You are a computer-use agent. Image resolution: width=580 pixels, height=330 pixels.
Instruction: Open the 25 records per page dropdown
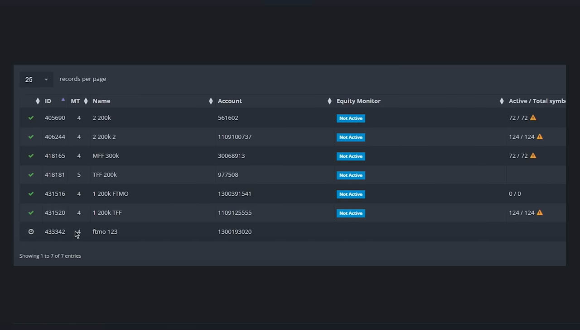(x=36, y=80)
